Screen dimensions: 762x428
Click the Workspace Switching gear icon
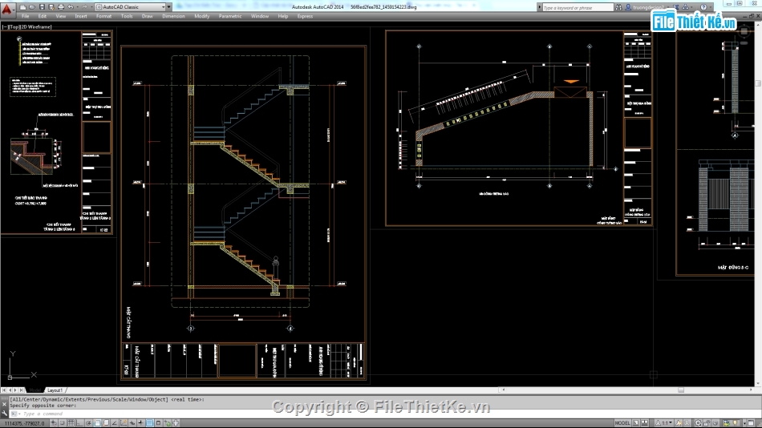698,423
